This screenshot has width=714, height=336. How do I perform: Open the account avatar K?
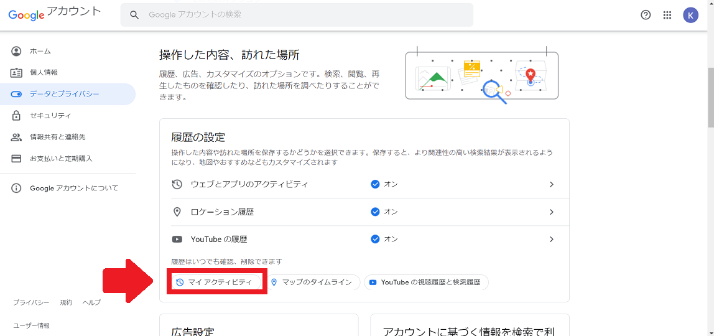coord(690,15)
